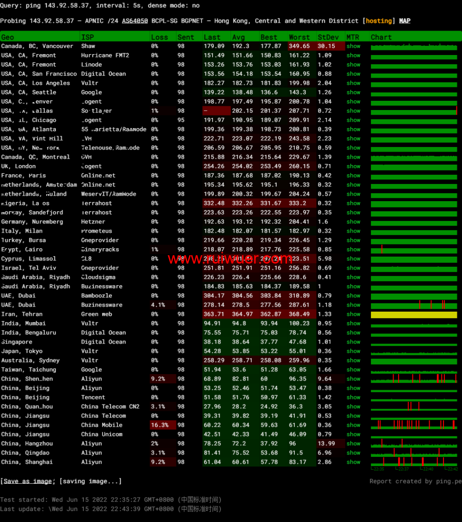The width and height of the screenshot is (462, 522).
Task: Show MTR for Australia Sydney Vultr
Action: [353, 361]
